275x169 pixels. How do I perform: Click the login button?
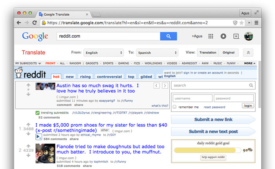(248, 106)
